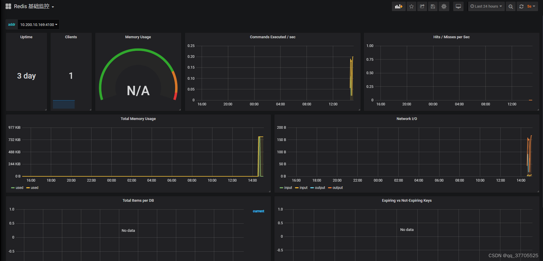Toggle the orange 'output' legend series
Screen dimensions: 543x261
coord(338,188)
